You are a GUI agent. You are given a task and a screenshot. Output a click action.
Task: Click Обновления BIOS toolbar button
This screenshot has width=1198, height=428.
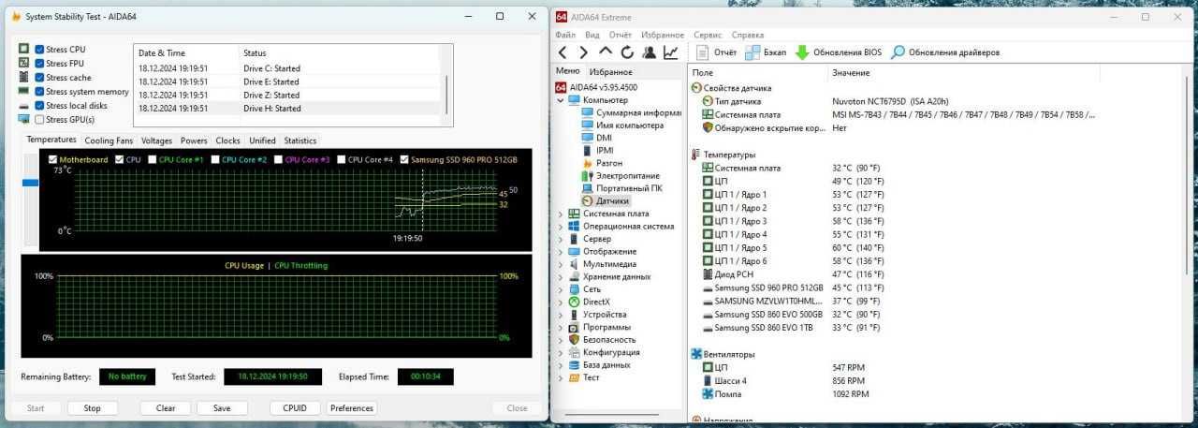coord(838,52)
